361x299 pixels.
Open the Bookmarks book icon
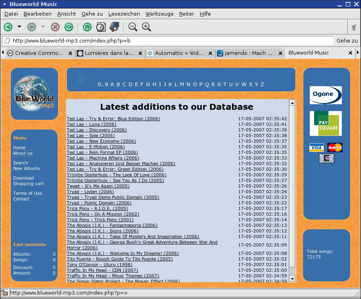(114, 27)
